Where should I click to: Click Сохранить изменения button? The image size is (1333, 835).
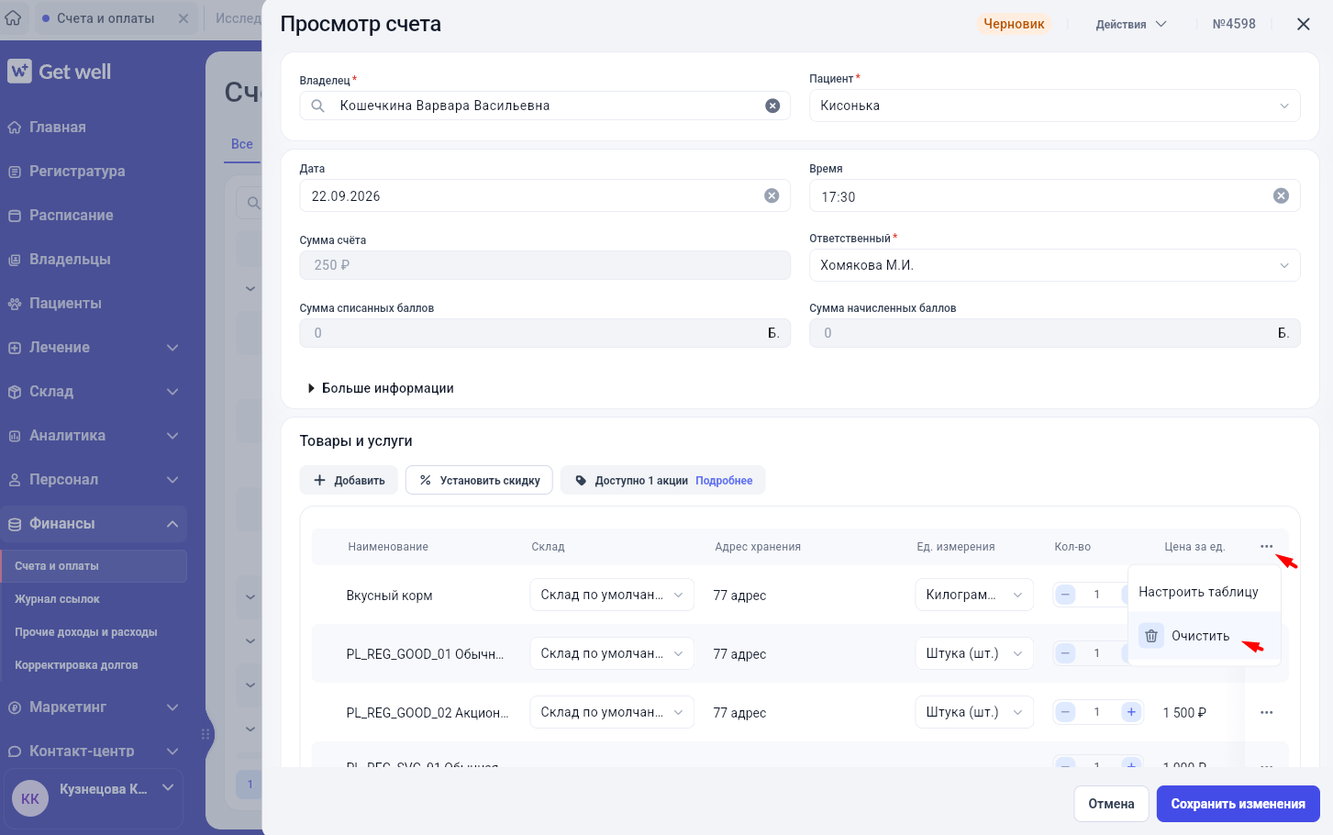pos(1238,804)
